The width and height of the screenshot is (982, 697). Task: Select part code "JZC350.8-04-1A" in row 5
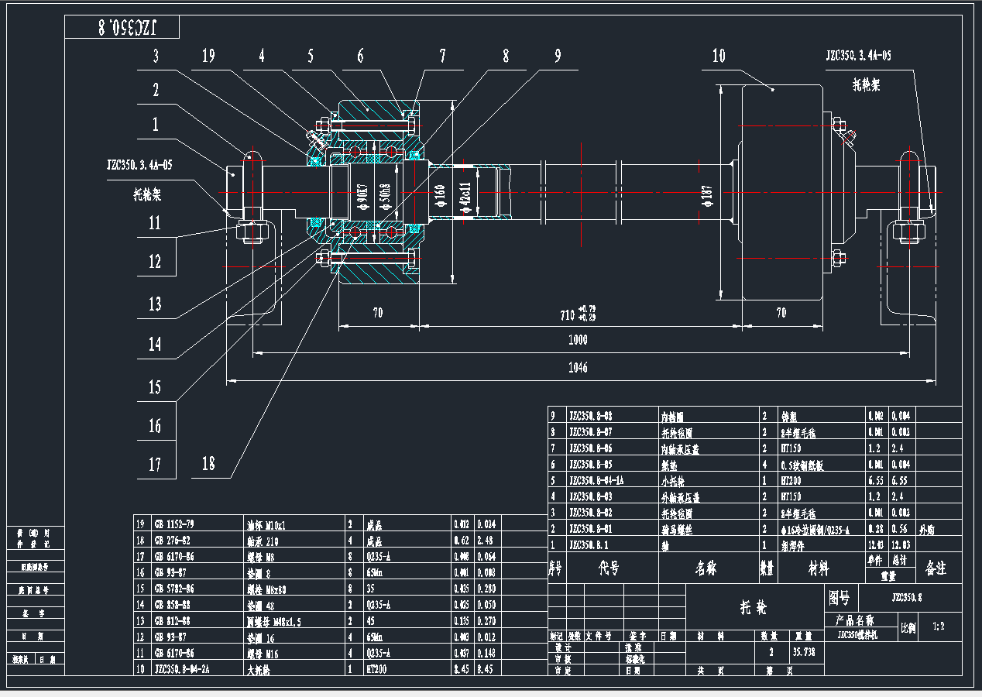point(597,480)
